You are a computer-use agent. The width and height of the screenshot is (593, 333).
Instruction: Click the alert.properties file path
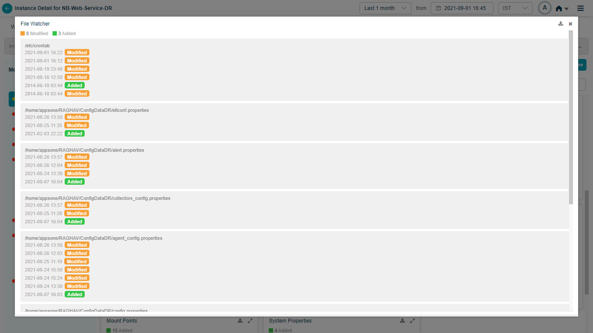[84, 150]
